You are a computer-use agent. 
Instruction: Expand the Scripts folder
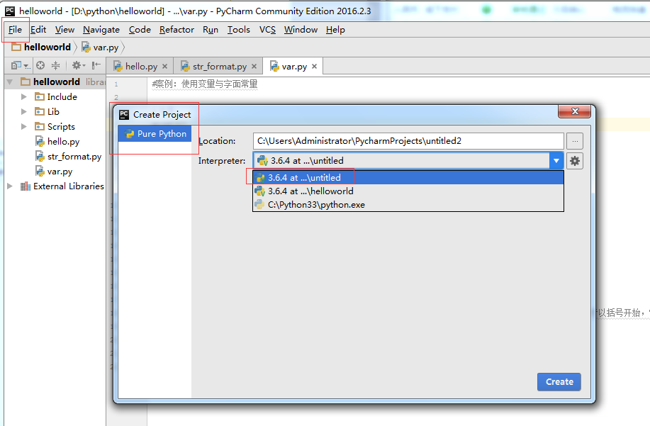point(24,127)
